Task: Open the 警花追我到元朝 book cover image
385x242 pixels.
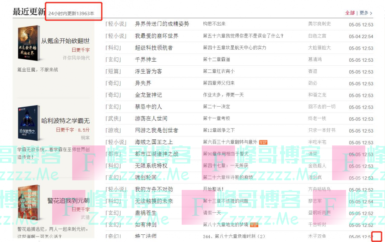Action: 29,202
